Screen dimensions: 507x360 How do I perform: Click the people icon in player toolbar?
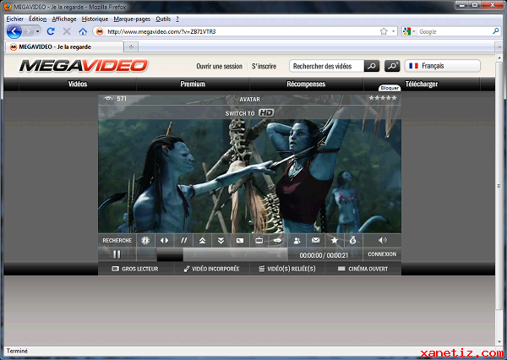coord(297,240)
